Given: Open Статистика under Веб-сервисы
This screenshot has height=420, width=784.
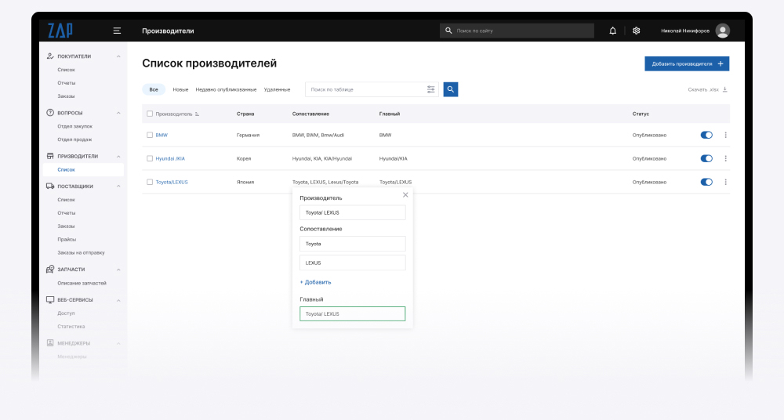Looking at the screenshot, I should click(71, 326).
